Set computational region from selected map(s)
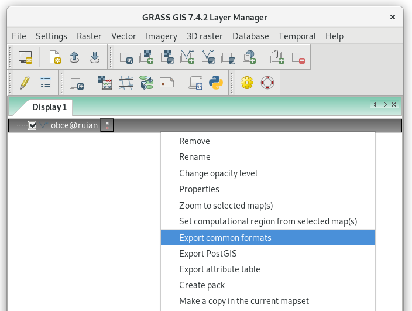Image resolution: width=412 pixels, height=311 pixels. click(268, 221)
